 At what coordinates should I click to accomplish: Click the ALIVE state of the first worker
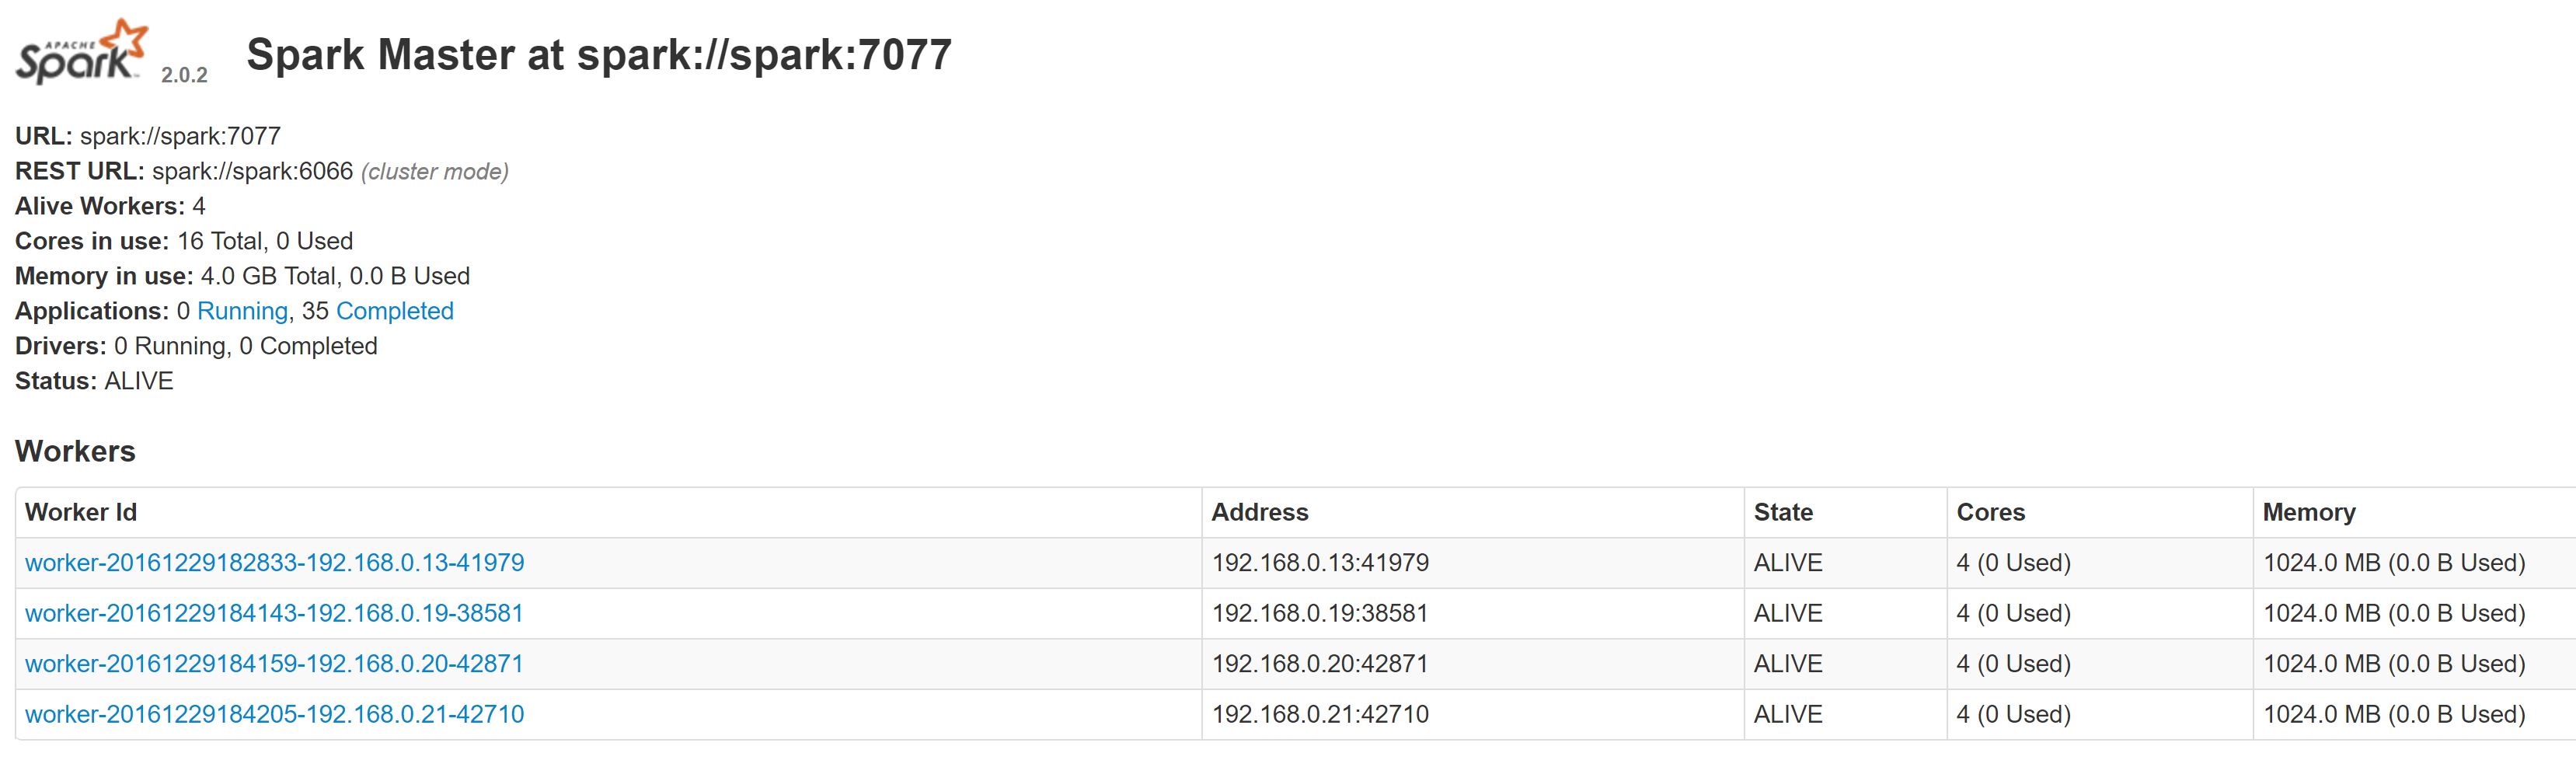(x=1787, y=563)
